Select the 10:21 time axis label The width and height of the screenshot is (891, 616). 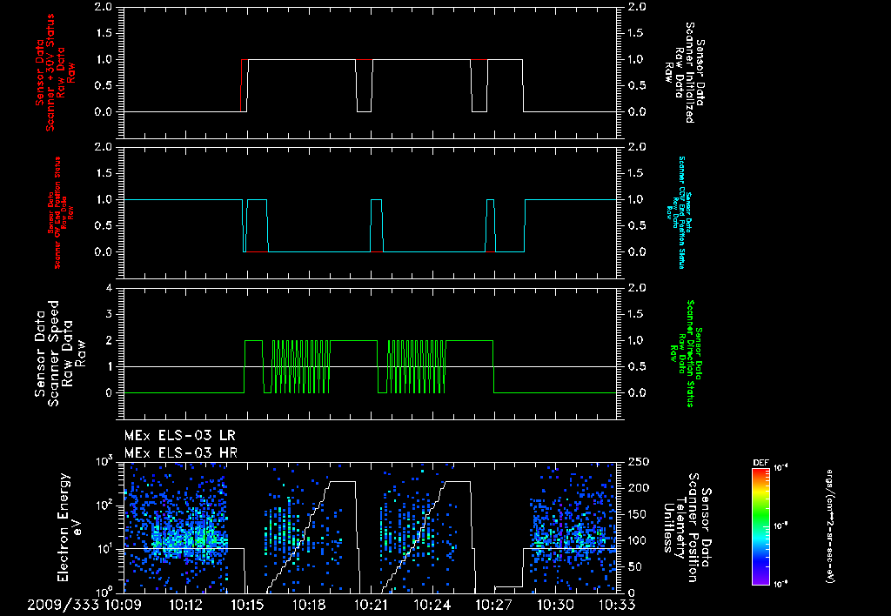pos(371,606)
